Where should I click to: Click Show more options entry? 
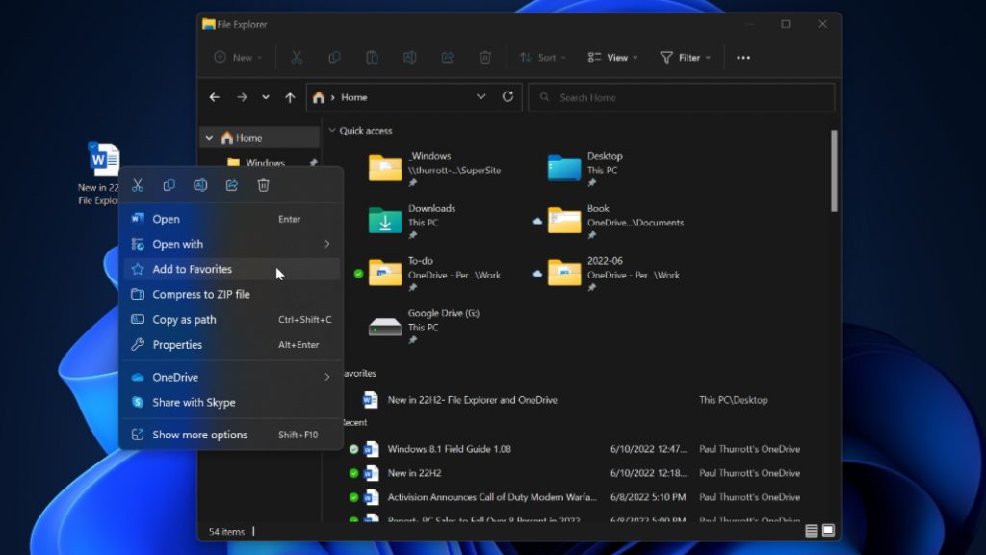point(199,436)
